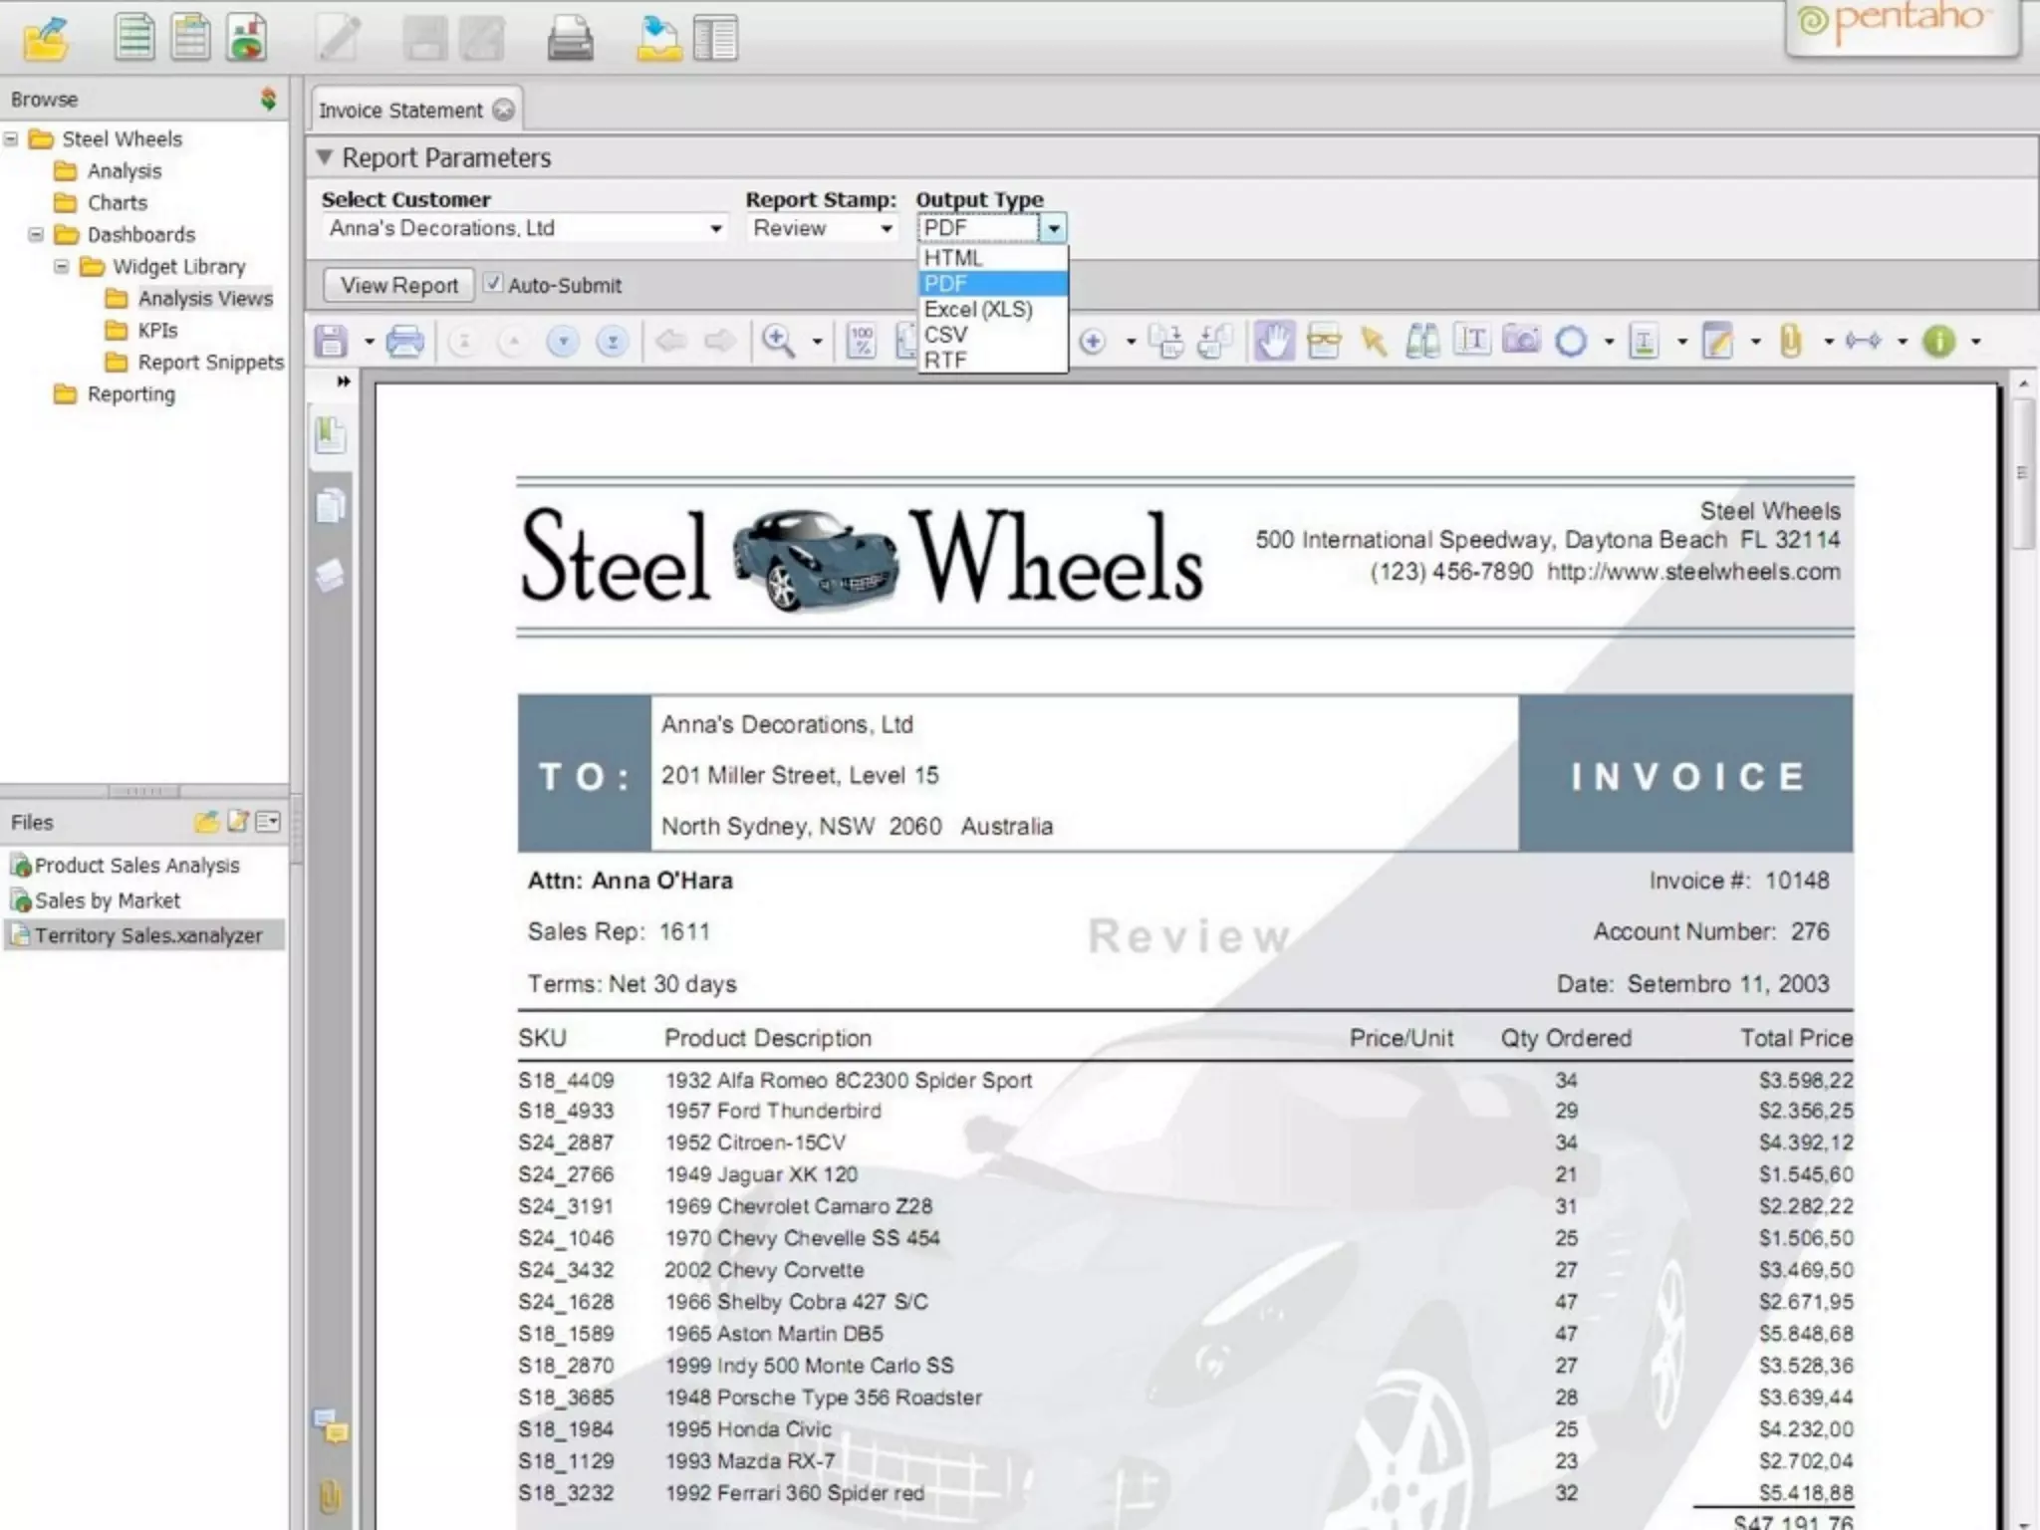Click the snapshot camera tool
The width and height of the screenshot is (2040, 1530).
coord(1520,342)
